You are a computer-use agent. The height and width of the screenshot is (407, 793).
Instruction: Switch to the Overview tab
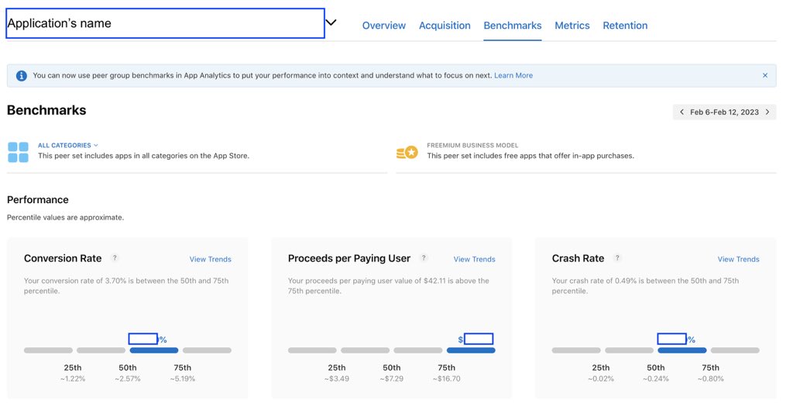[384, 26]
